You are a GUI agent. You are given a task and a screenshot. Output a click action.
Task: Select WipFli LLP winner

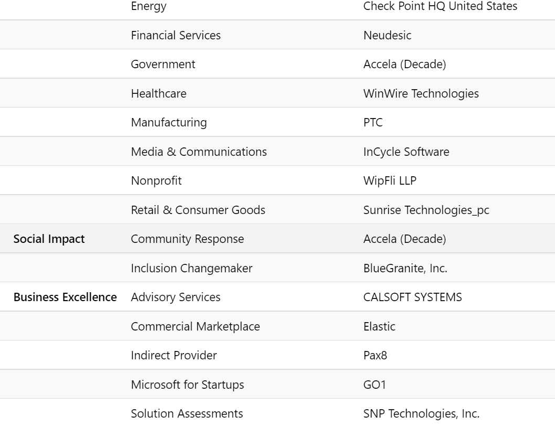tap(390, 180)
